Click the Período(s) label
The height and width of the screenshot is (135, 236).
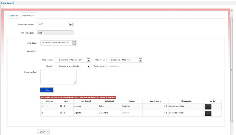click(32, 51)
